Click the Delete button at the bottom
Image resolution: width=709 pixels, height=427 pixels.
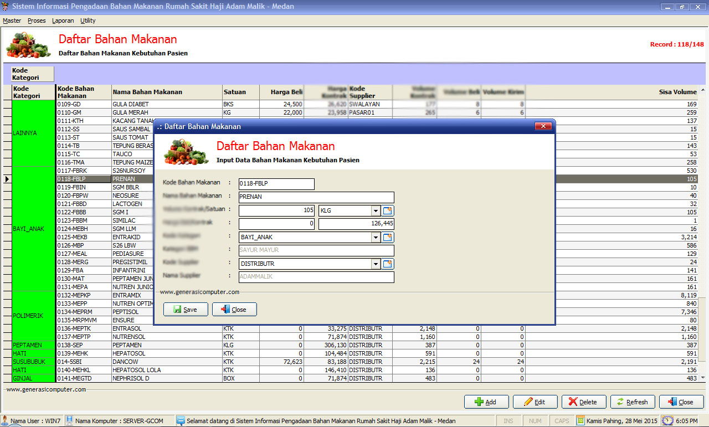[584, 402]
